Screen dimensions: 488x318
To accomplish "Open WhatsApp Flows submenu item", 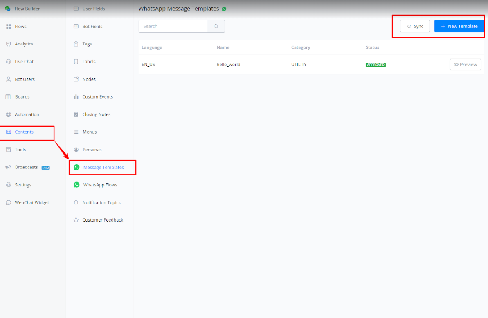I will (100, 185).
